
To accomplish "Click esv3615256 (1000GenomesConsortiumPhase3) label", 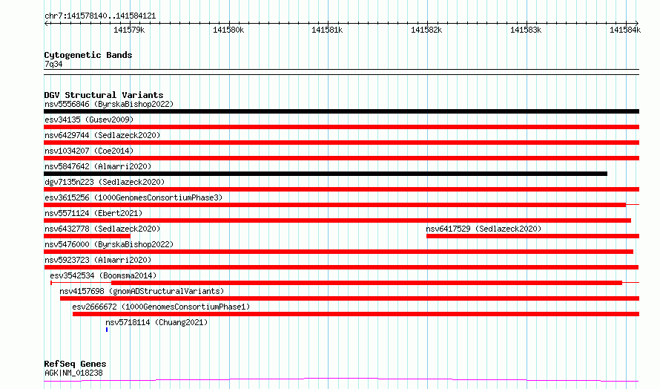I will click(x=133, y=197).
